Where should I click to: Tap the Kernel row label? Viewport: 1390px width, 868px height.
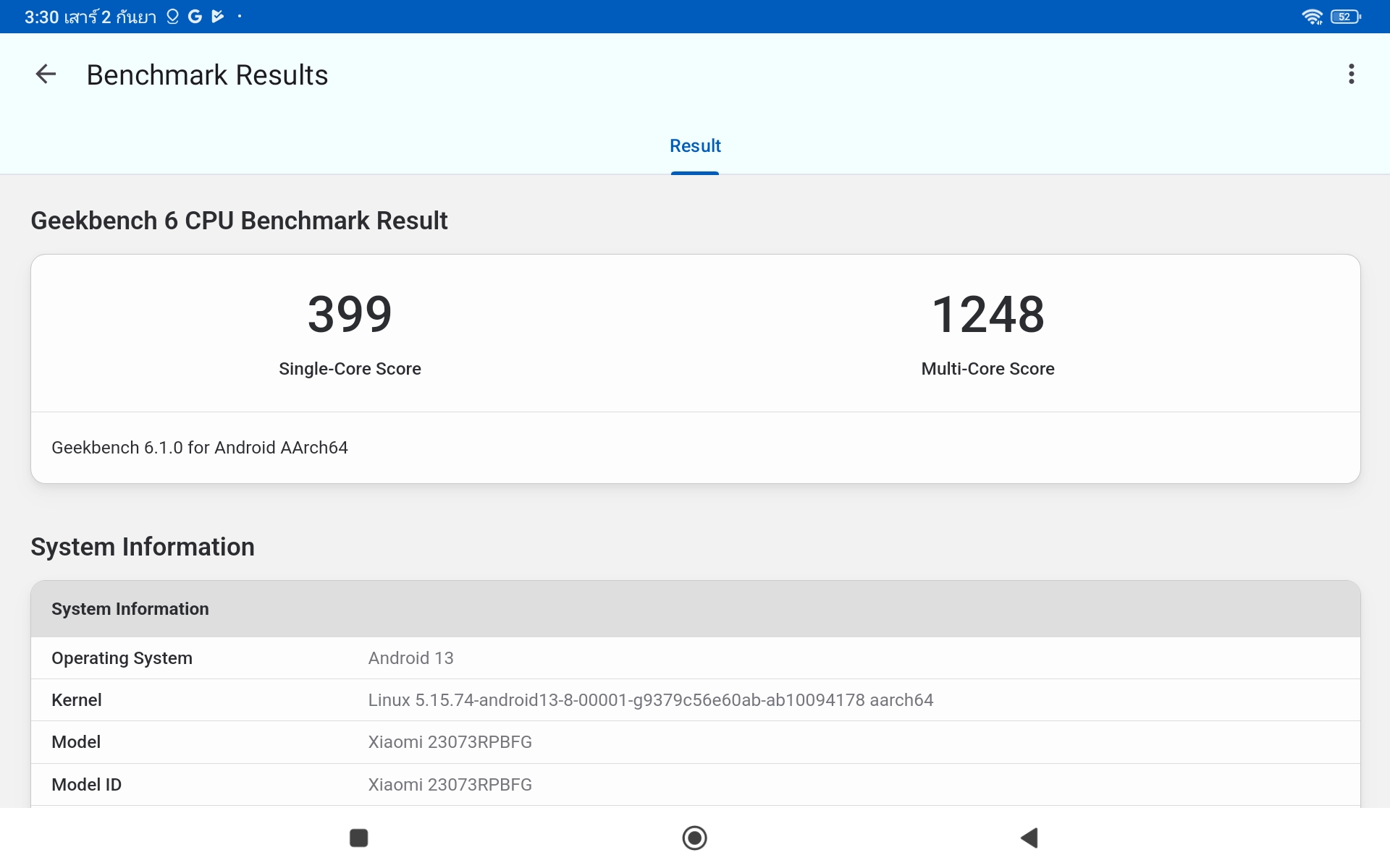(76, 700)
